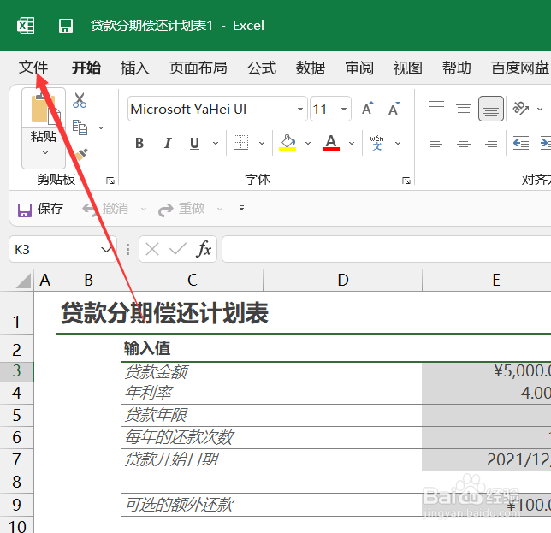Toggle Underline formatting
The image size is (551, 533).
click(194, 143)
